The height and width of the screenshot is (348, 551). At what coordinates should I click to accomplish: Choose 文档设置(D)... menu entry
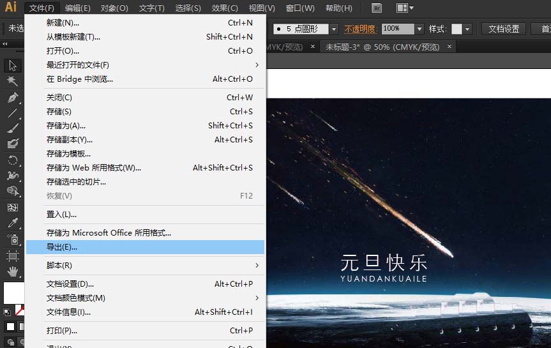click(145, 284)
